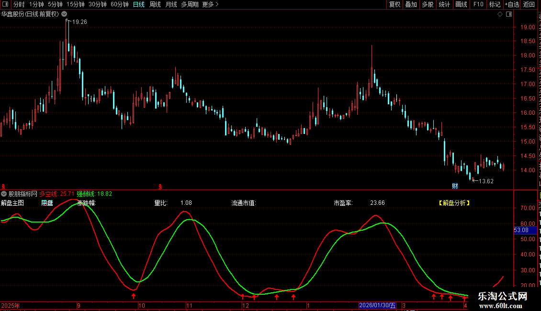
Task: Click the 53.08 indicator value tag
Action: [525, 230]
